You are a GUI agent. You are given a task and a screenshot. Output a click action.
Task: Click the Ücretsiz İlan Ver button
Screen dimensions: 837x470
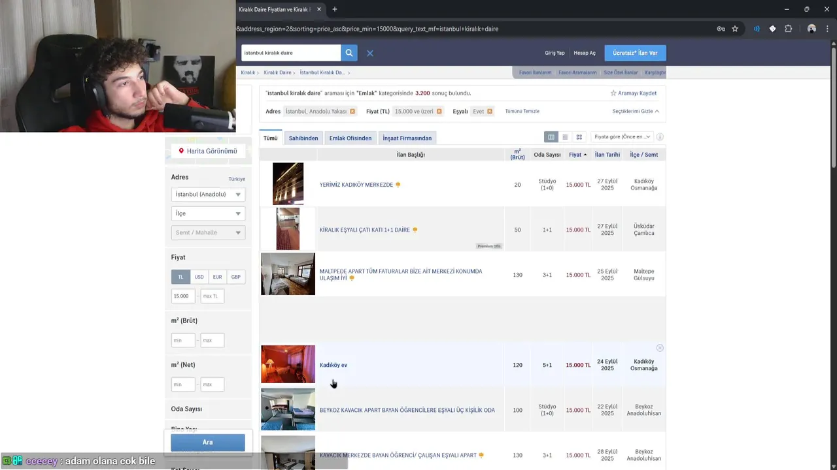(635, 53)
